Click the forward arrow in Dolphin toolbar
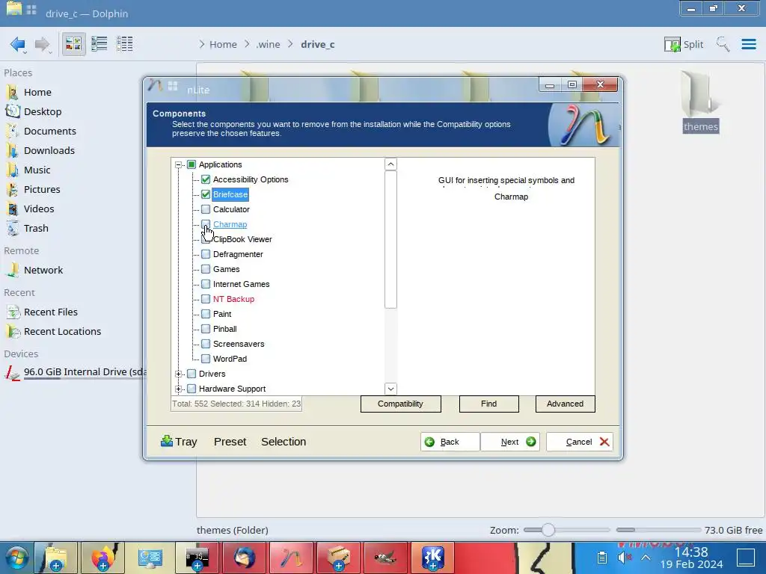This screenshot has width=766, height=574. coord(43,44)
